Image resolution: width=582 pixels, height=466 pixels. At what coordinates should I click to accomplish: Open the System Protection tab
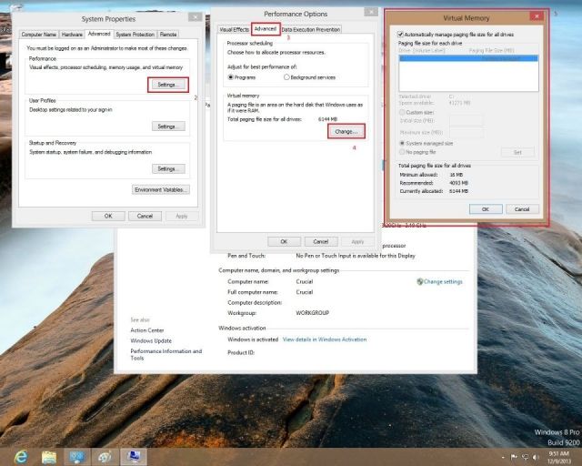point(135,34)
